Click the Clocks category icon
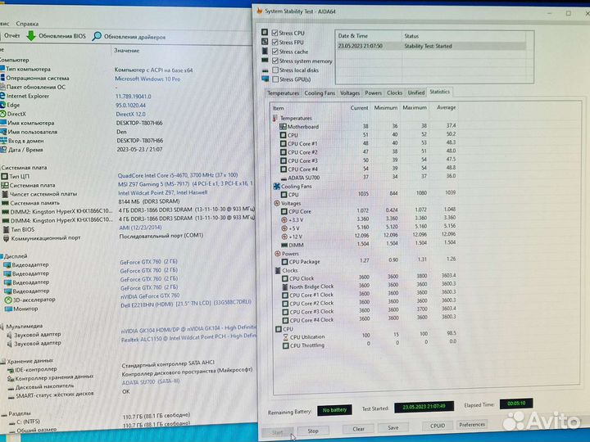 [x=278, y=271]
